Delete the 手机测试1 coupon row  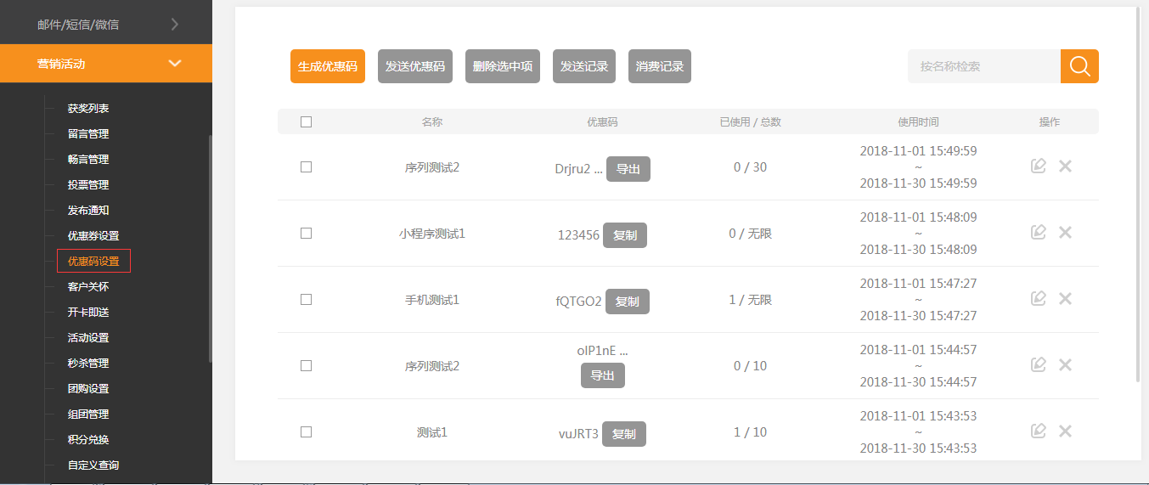click(1065, 299)
